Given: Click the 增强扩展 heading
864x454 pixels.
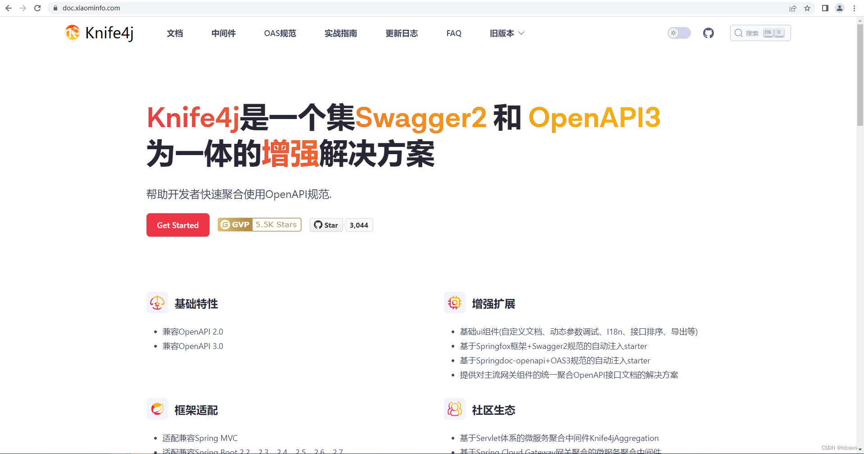Looking at the screenshot, I should 494,303.
